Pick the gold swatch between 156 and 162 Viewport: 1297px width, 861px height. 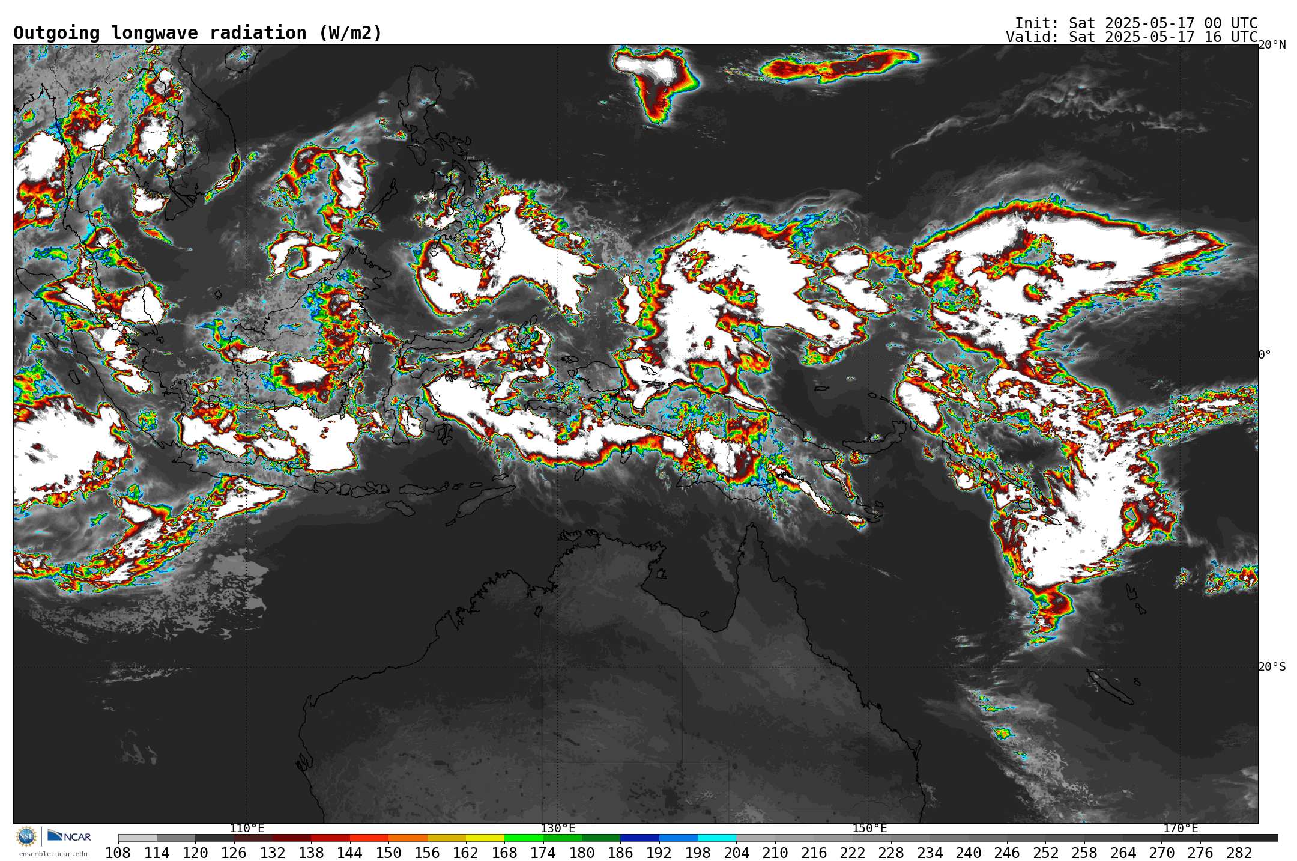[446, 838]
